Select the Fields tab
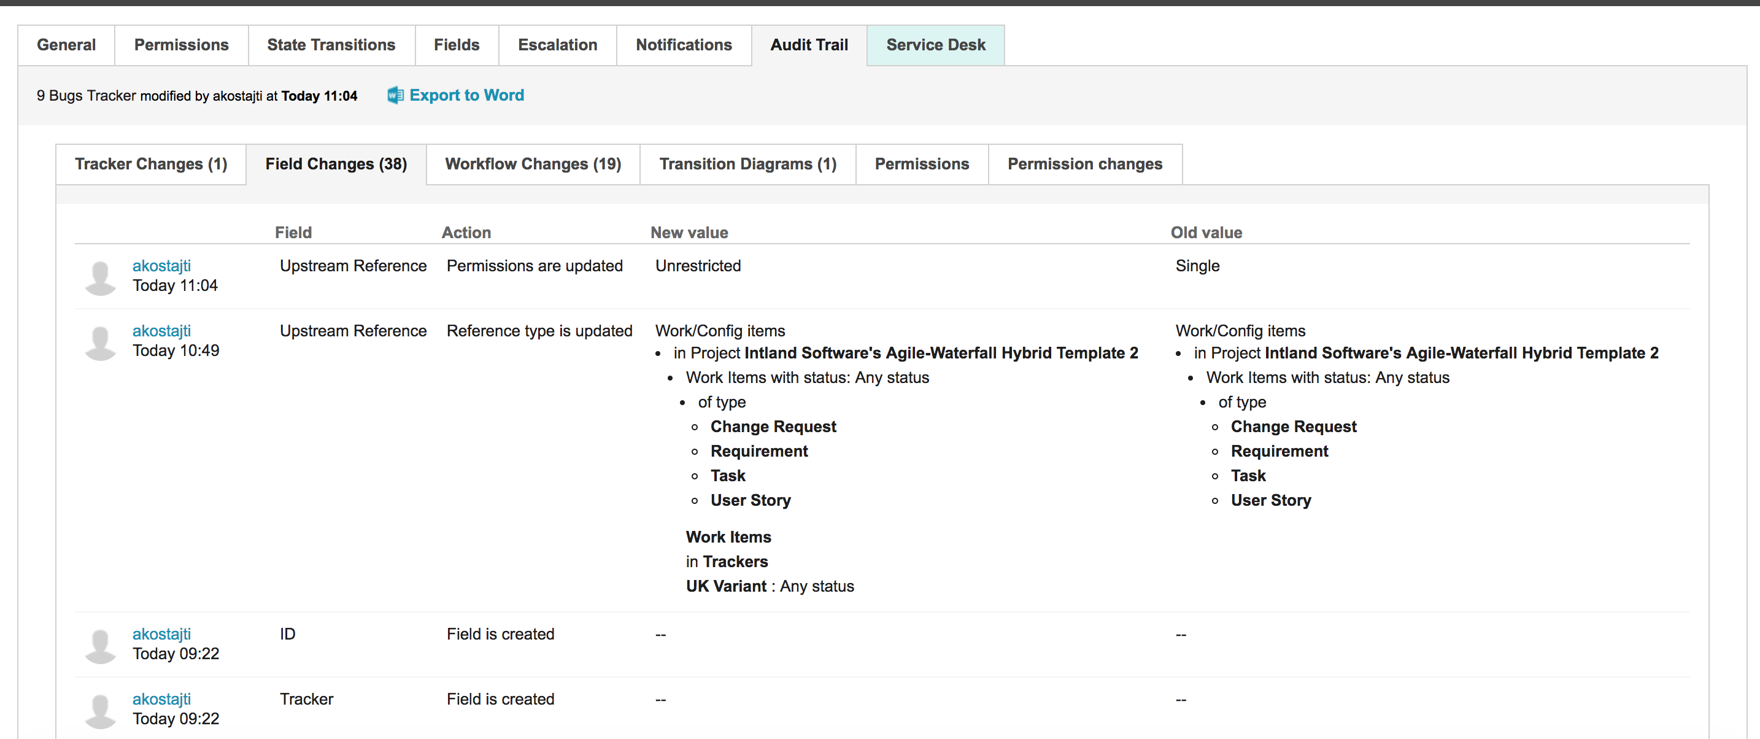Screen dimensions: 1760x739 (x=457, y=44)
